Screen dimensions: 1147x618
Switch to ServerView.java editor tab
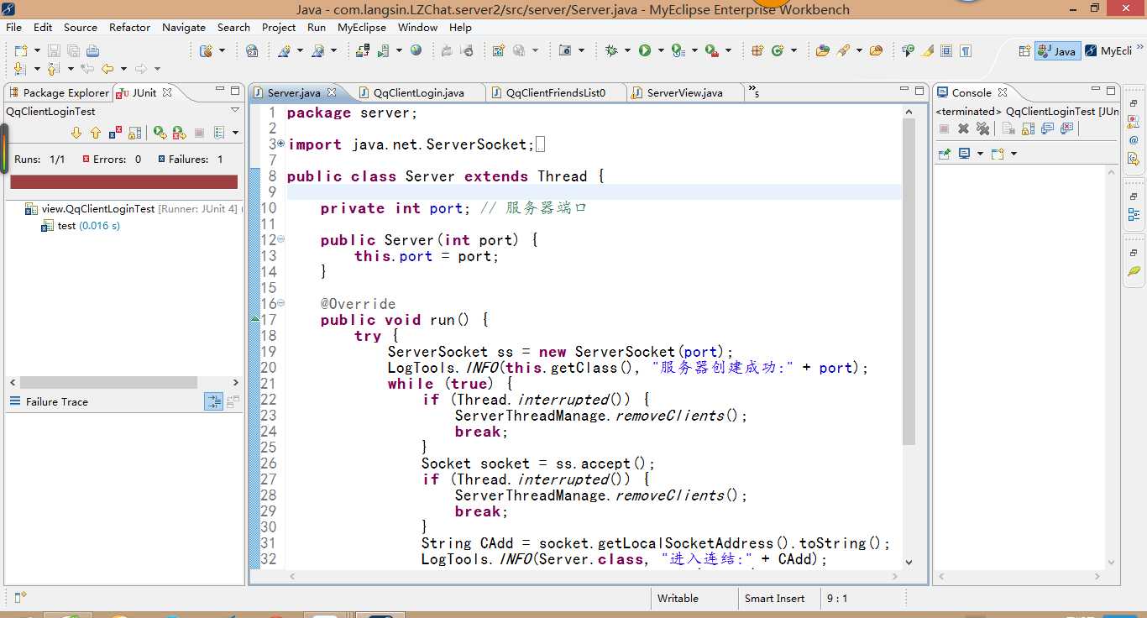(683, 92)
